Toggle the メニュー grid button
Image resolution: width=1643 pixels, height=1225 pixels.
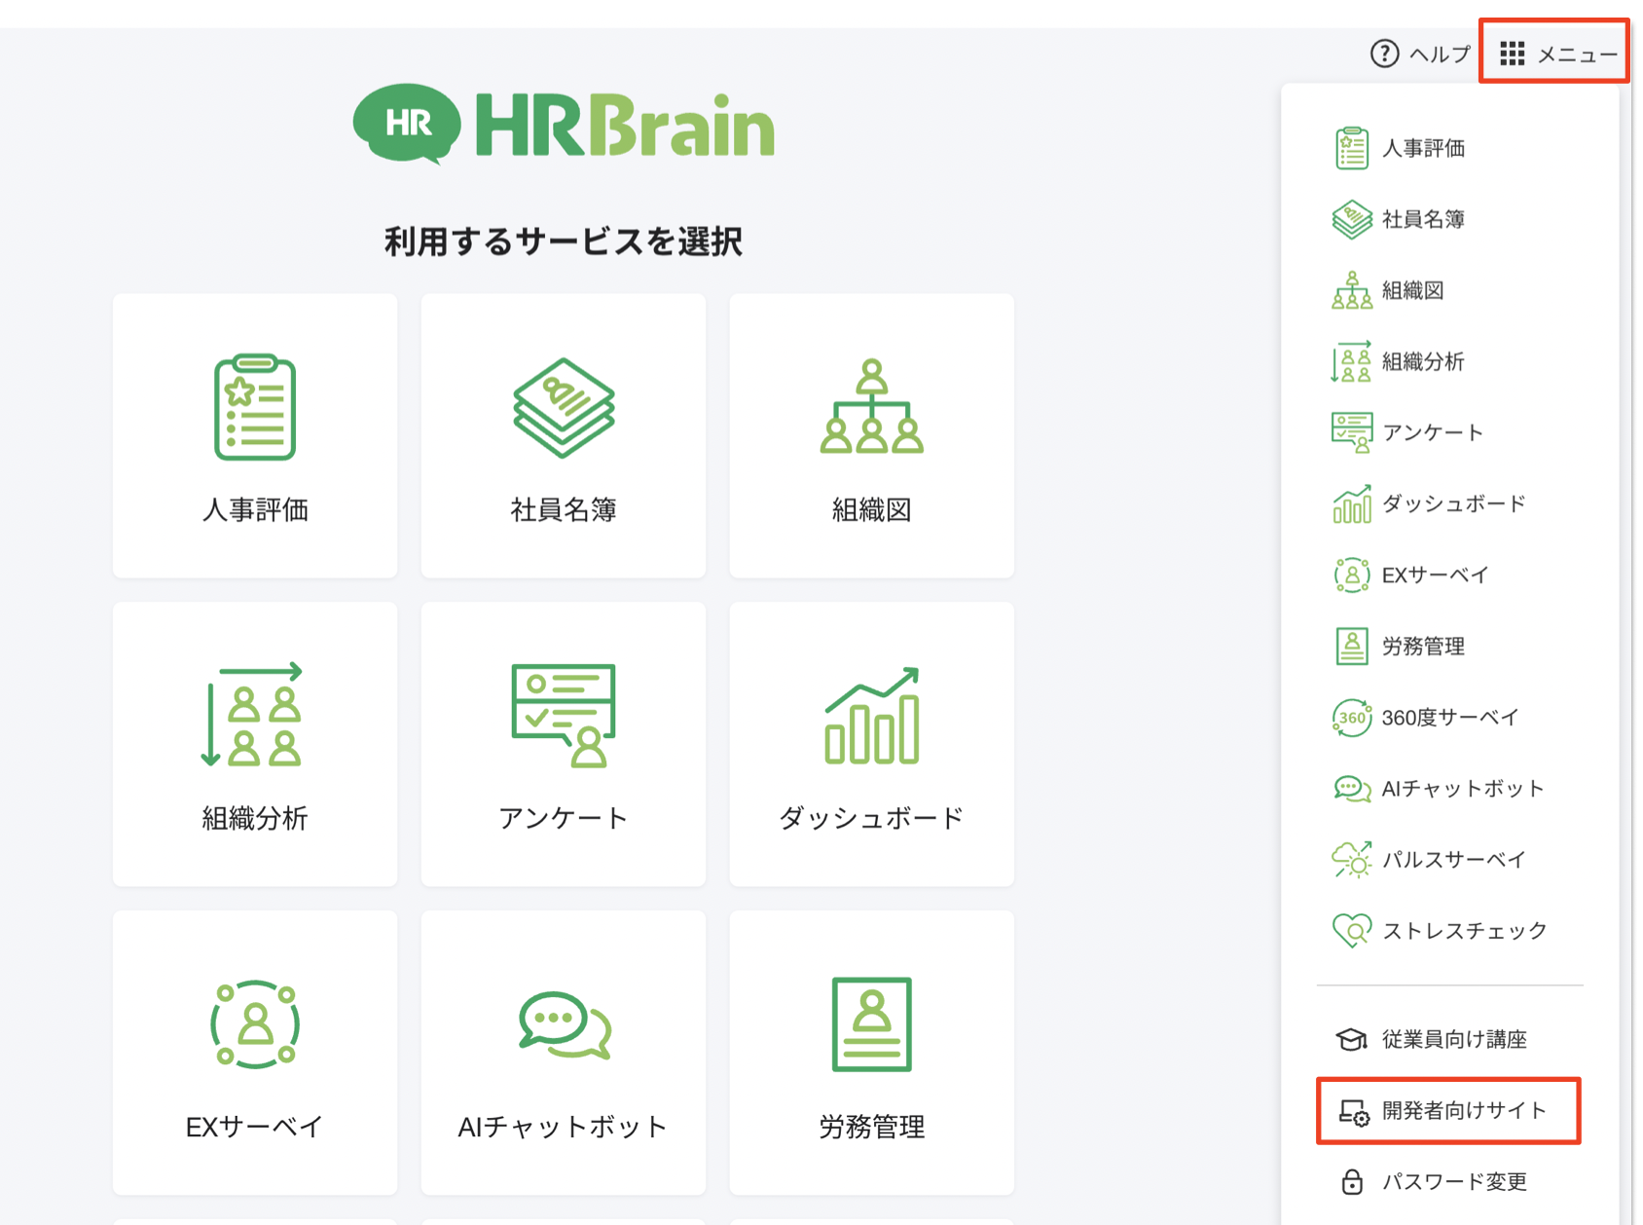pos(1557,54)
